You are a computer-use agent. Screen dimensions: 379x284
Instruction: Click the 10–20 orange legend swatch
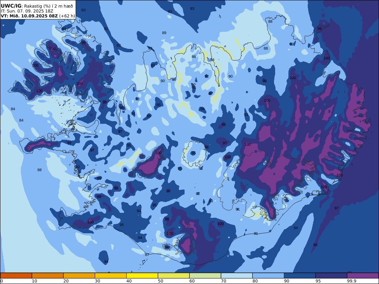[48, 276]
